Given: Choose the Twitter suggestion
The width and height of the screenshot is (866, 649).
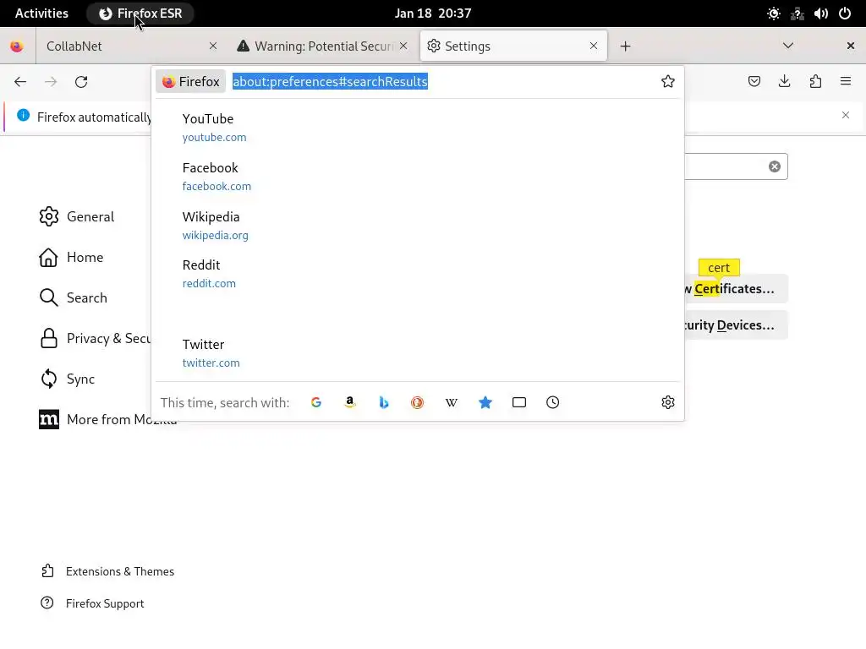Looking at the screenshot, I should coord(417,353).
